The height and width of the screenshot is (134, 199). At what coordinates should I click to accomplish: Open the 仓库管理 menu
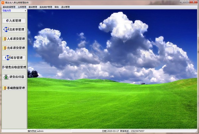22,7
